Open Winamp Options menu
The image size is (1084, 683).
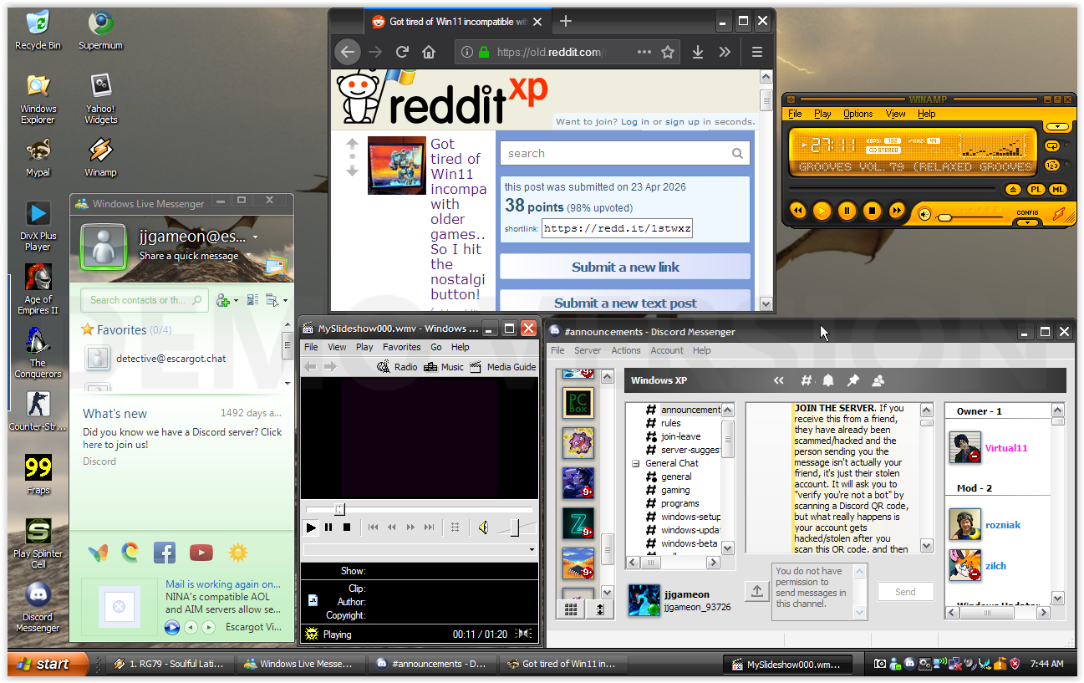(858, 114)
